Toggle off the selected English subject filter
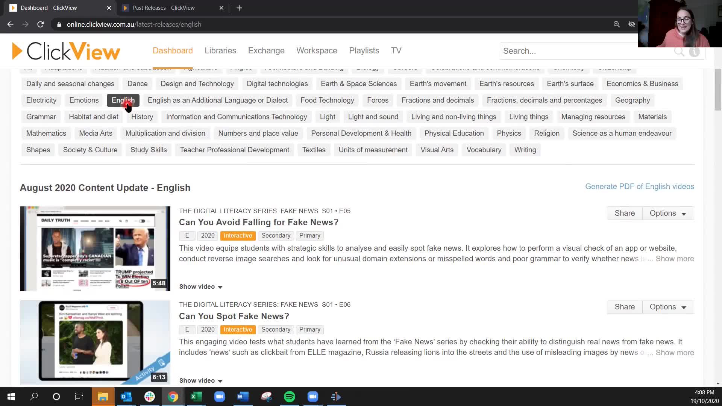Image resolution: width=722 pixels, height=406 pixels. [123, 100]
